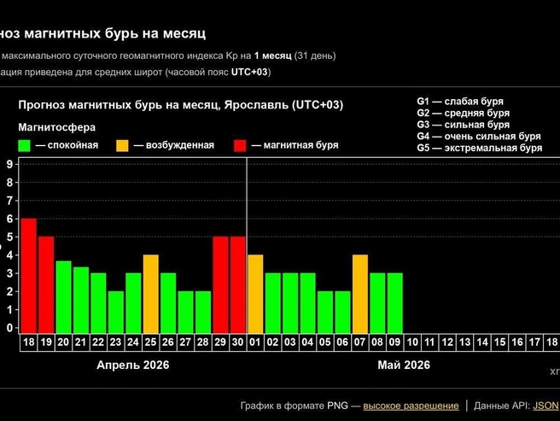Image resolution: width=560 pixels, height=421 pixels.
Task: Click the G5 — экстремальная буря line
Action: 479,148
